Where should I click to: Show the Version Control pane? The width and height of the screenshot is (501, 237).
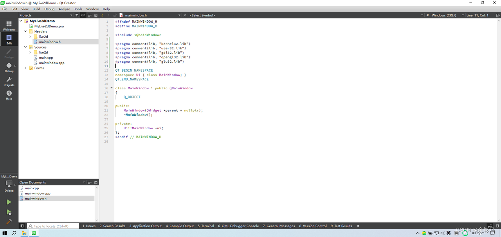(313, 226)
